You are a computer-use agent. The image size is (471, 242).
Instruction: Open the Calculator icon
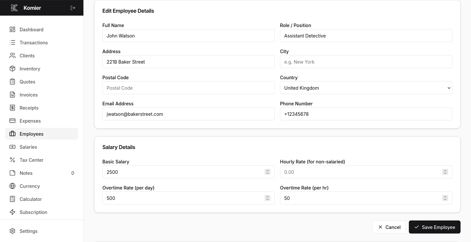(12, 199)
